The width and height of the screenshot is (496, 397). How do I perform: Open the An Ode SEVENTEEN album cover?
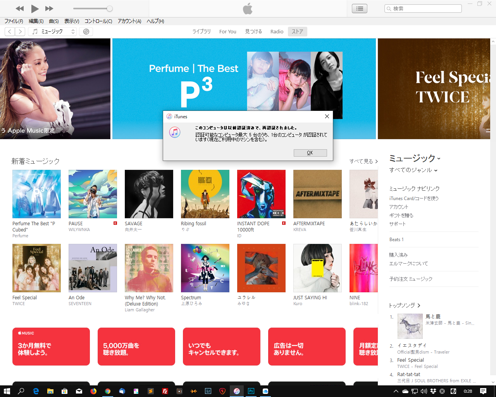93,268
